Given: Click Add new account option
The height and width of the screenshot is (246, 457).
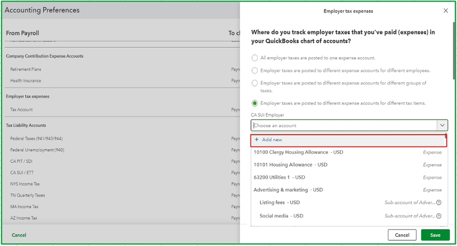Looking at the screenshot, I should tap(272, 140).
